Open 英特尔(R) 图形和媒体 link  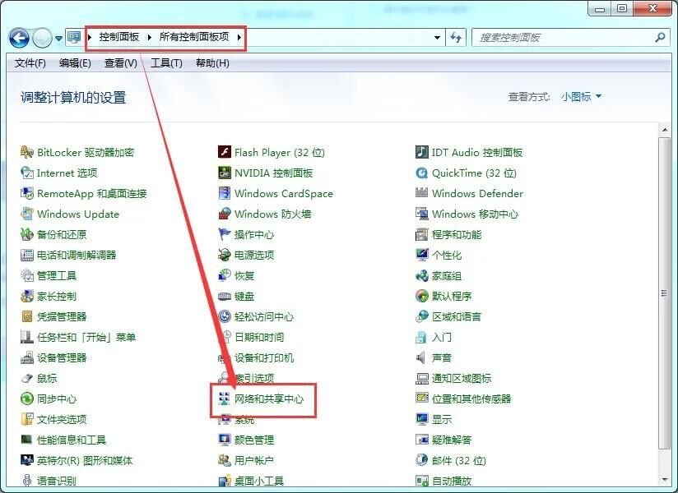coord(85,461)
